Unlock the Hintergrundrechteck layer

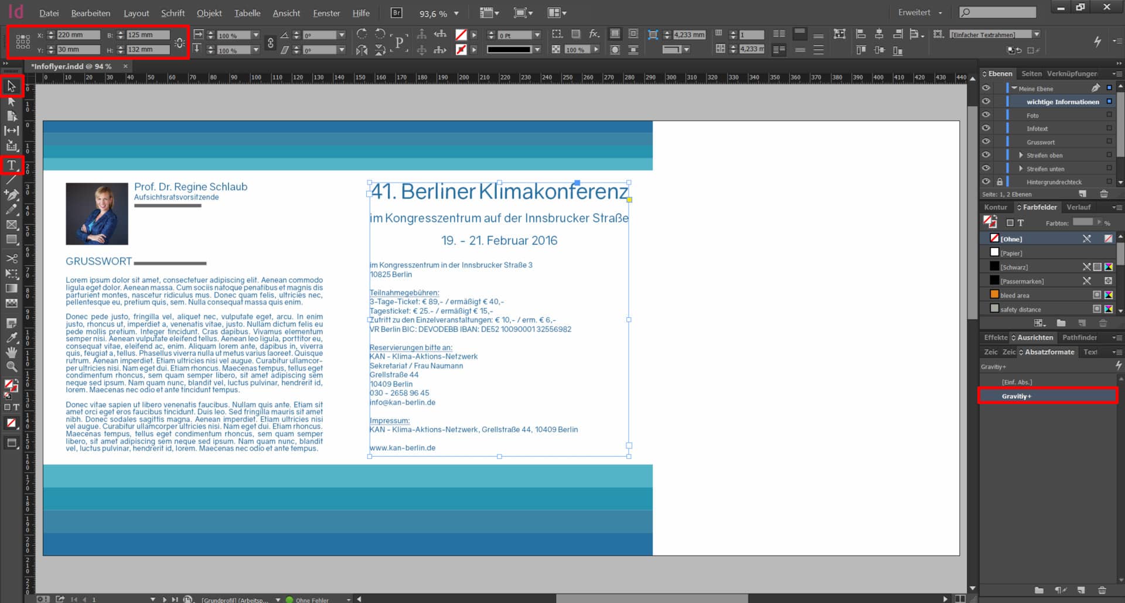coord(1000,181)
